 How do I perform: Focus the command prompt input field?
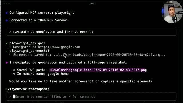[x=91, y=97]
